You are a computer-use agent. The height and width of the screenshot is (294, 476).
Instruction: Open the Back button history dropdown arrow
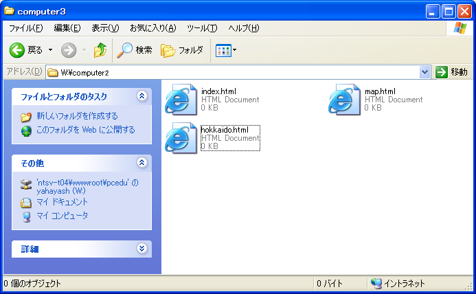click(x=51, y=50)
